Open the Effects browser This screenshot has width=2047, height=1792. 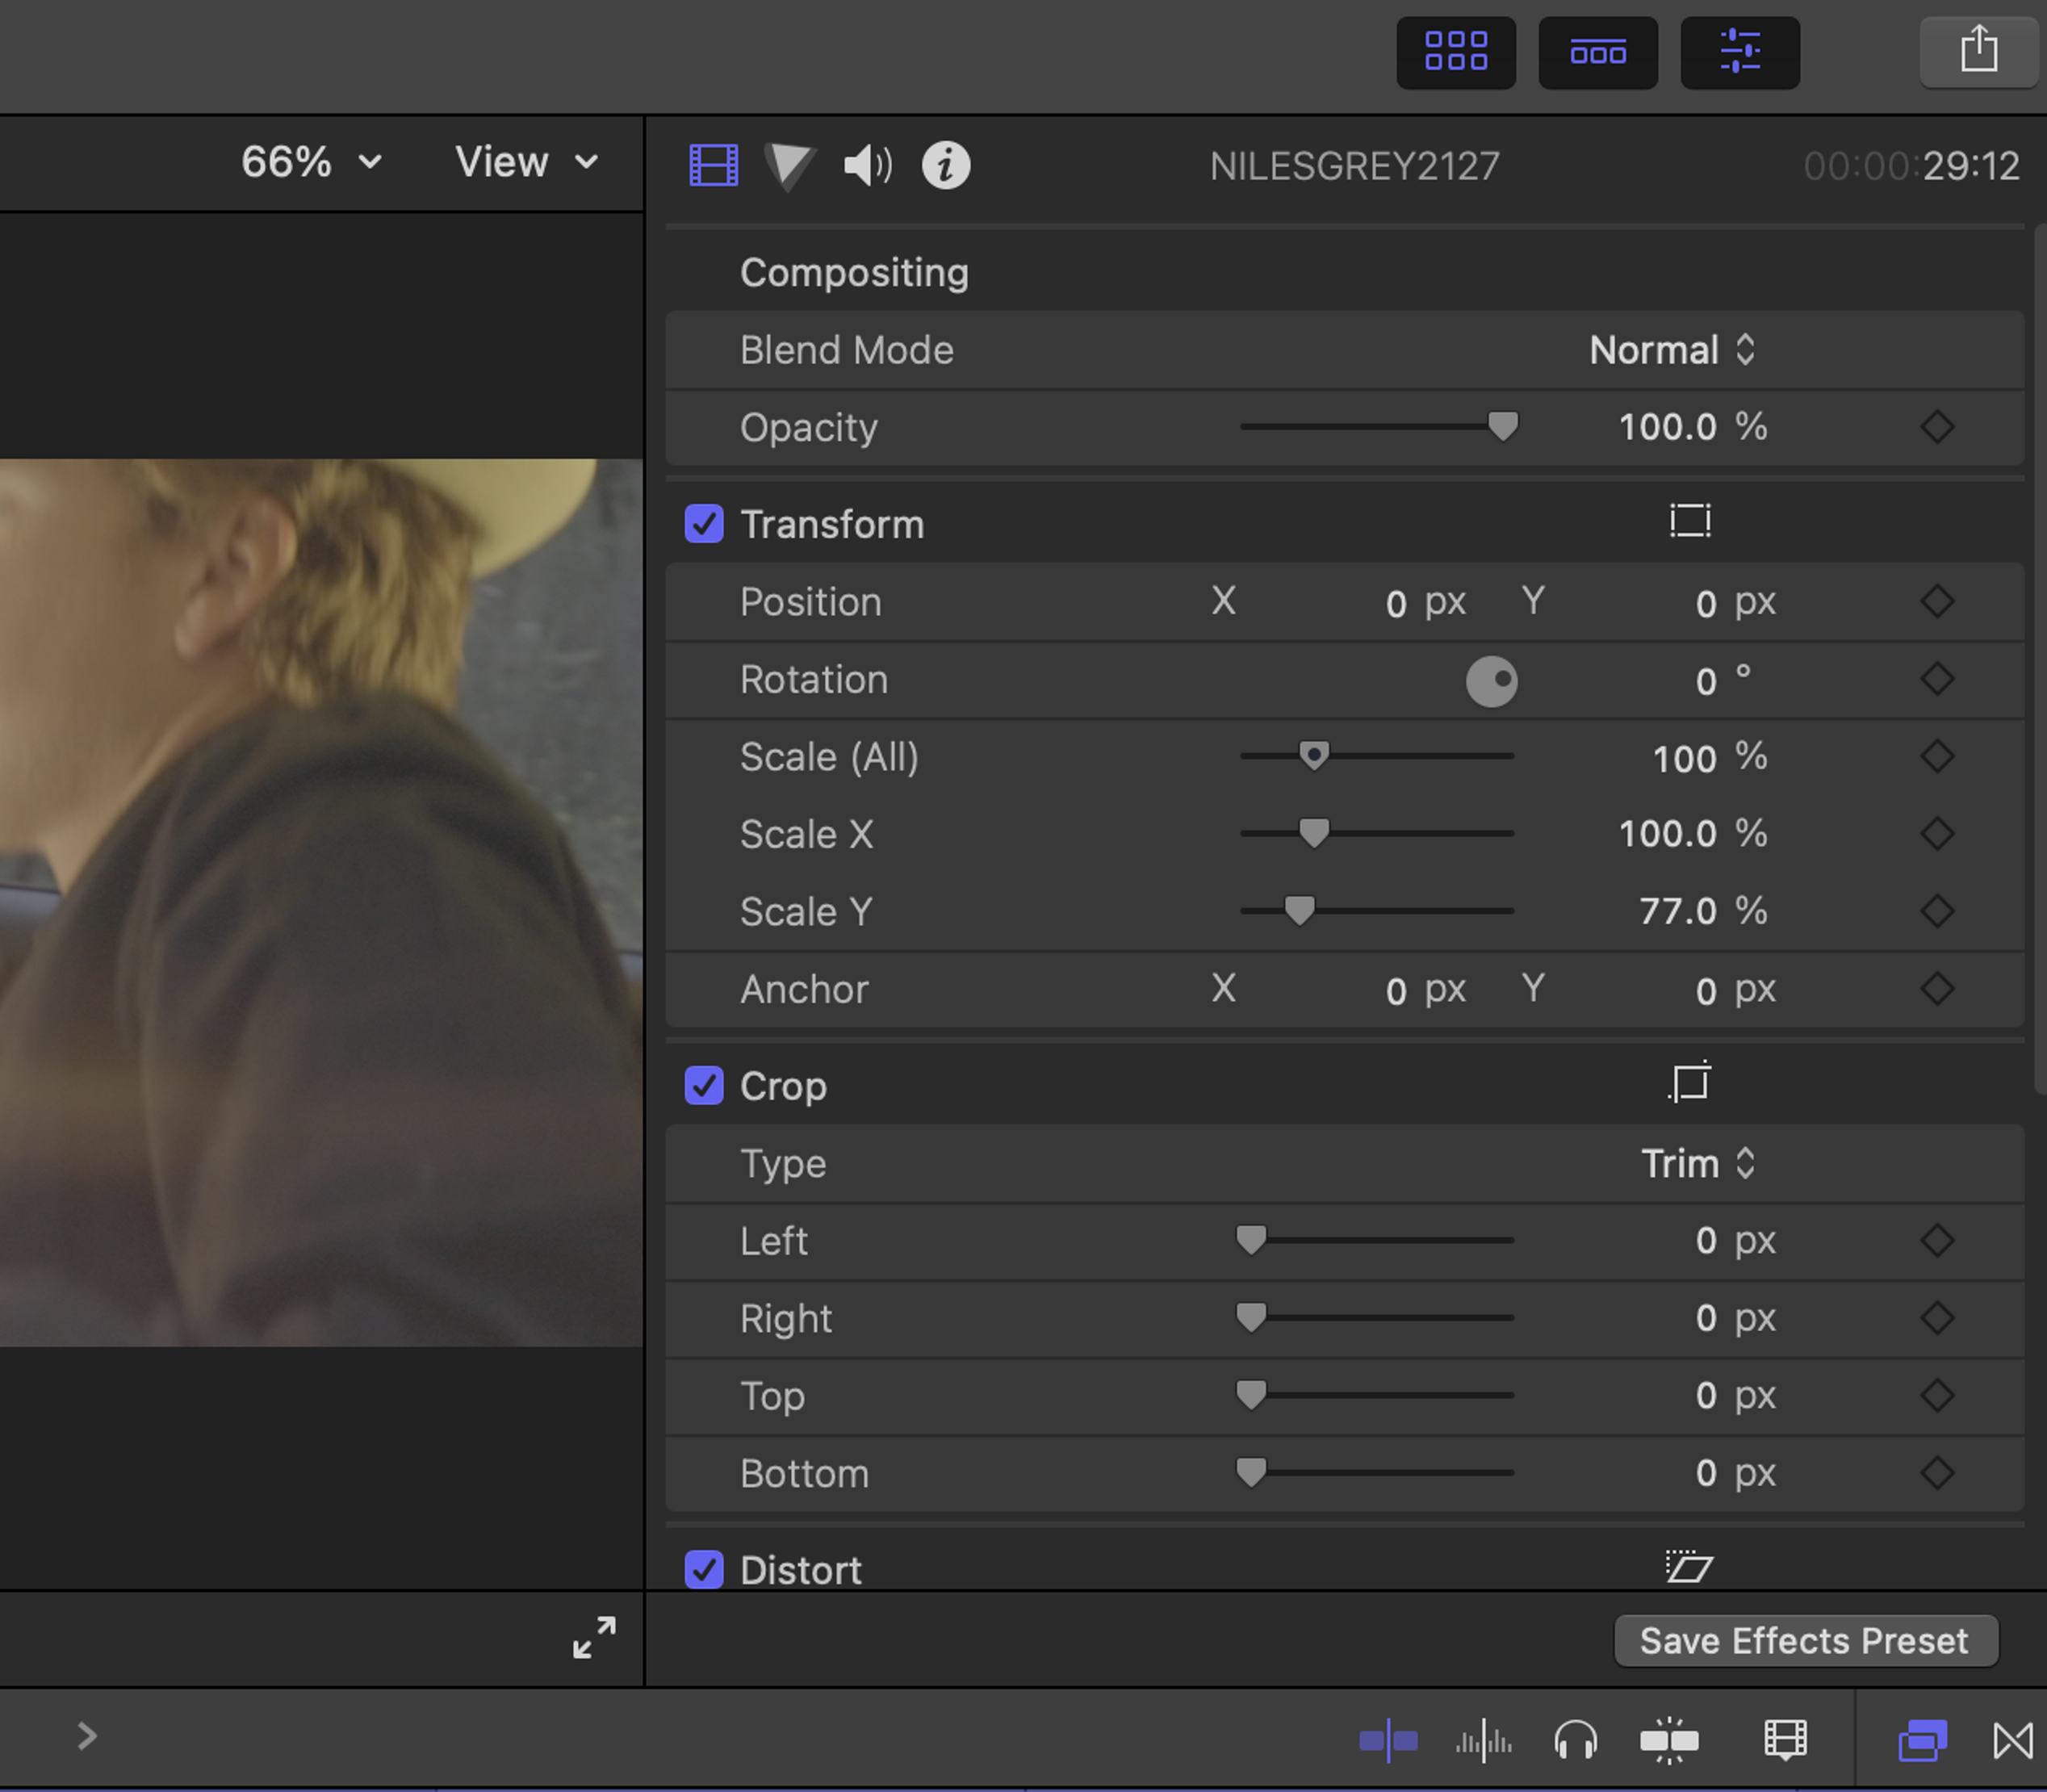click(1922, 1741)
